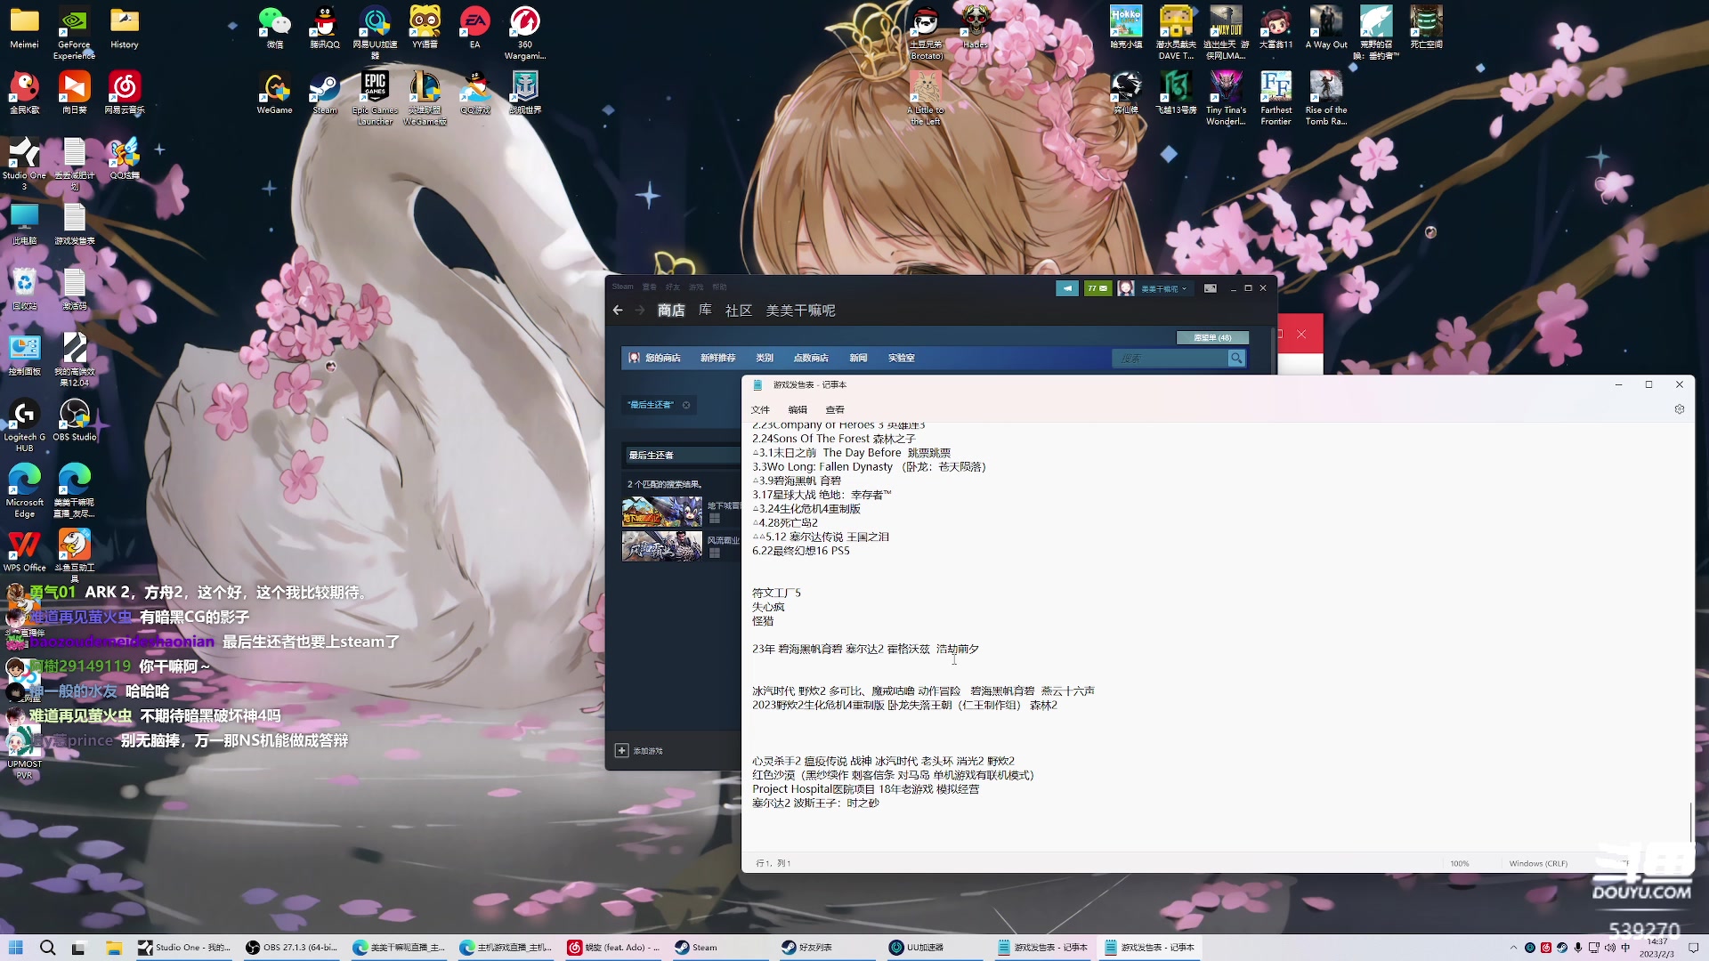
Task: Open the History folder on the desktop
Action: (124, 27)
